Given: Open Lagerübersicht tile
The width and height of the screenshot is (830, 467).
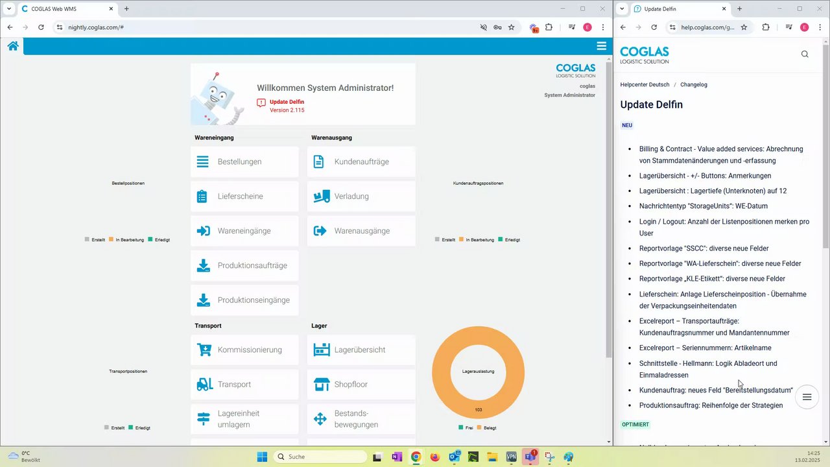Looking at the screenshot, I should coord(361,350).
